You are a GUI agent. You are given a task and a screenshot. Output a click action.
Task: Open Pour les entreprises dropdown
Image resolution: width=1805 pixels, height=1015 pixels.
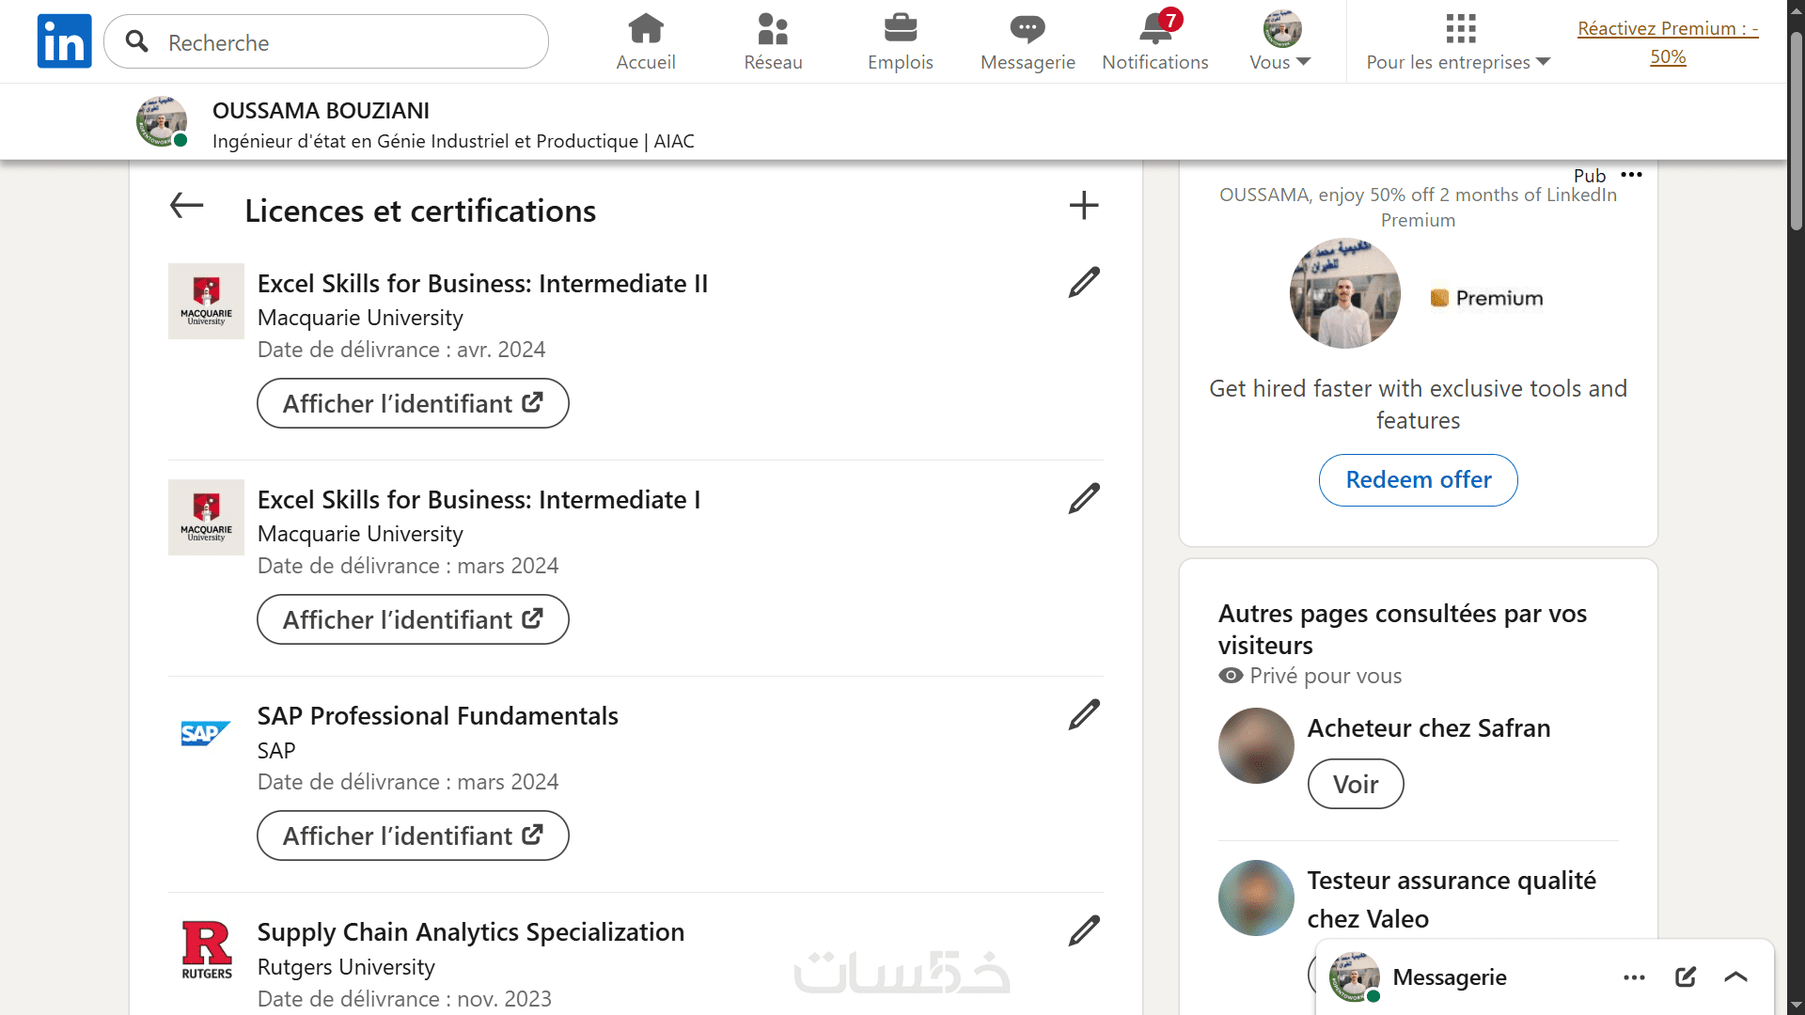pos(1458,41)
